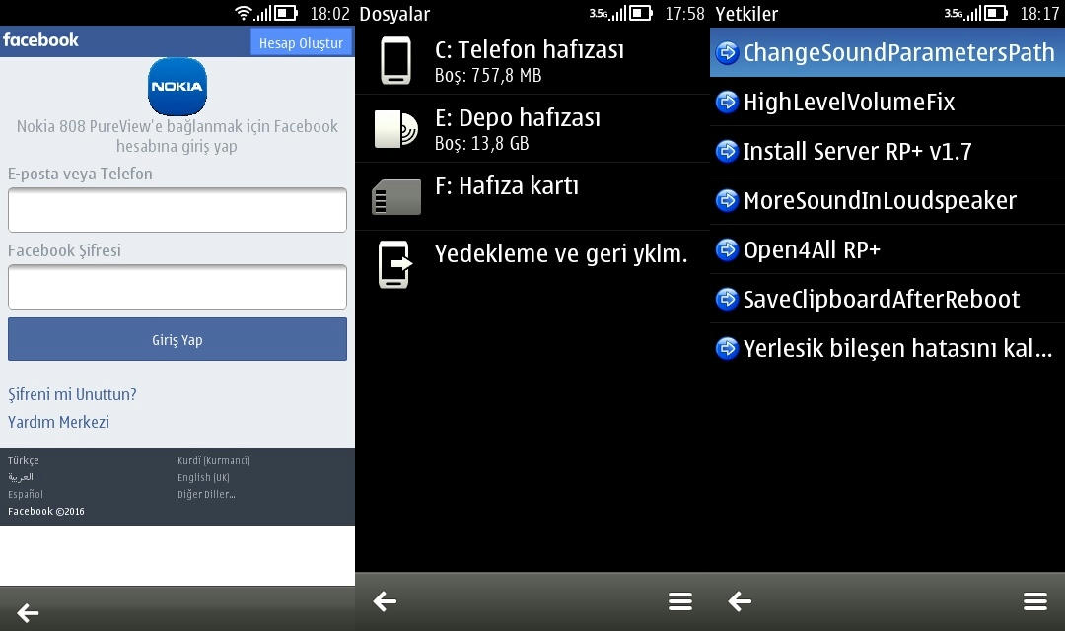
Task: Tap arrow icon beside Yerlesik bileşen hatasını
Action: coord(727,348)
